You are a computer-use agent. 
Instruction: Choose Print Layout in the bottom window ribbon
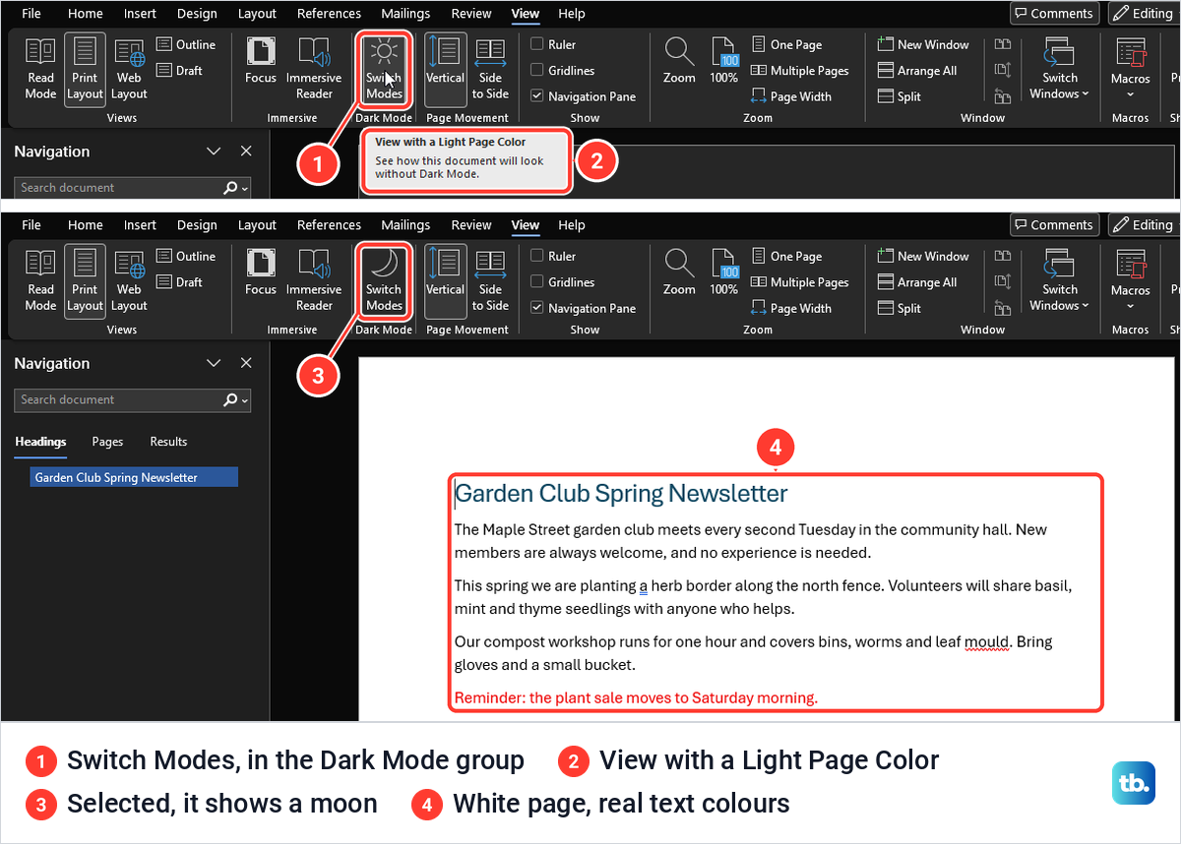click(x=85, y=280)
